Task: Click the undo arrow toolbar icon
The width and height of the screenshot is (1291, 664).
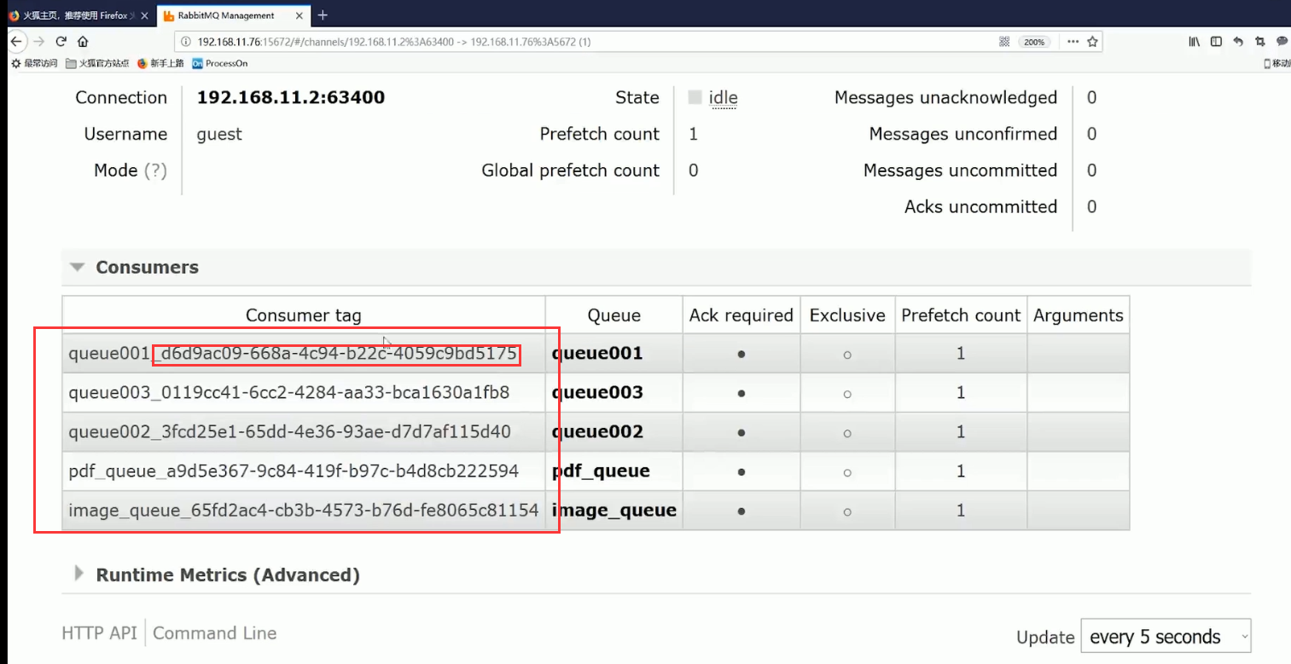Action: [x=1238, y=42]
